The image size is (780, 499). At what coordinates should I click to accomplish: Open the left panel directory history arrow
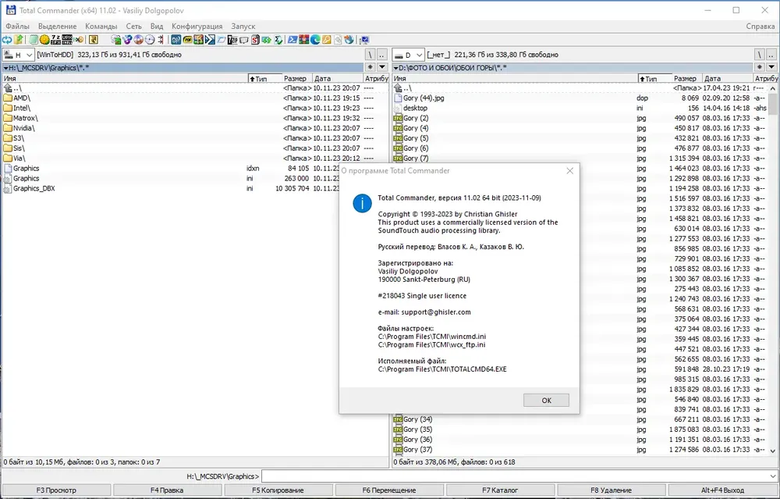pyautogui.click(x=382, y=67)
